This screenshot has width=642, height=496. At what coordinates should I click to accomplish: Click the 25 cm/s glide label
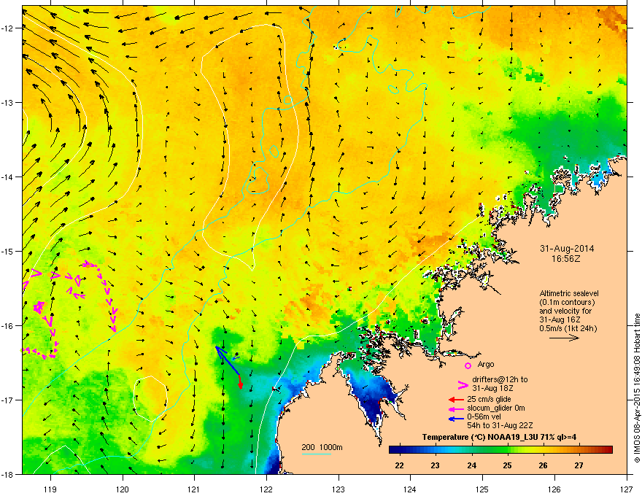(x=489, y=399)
